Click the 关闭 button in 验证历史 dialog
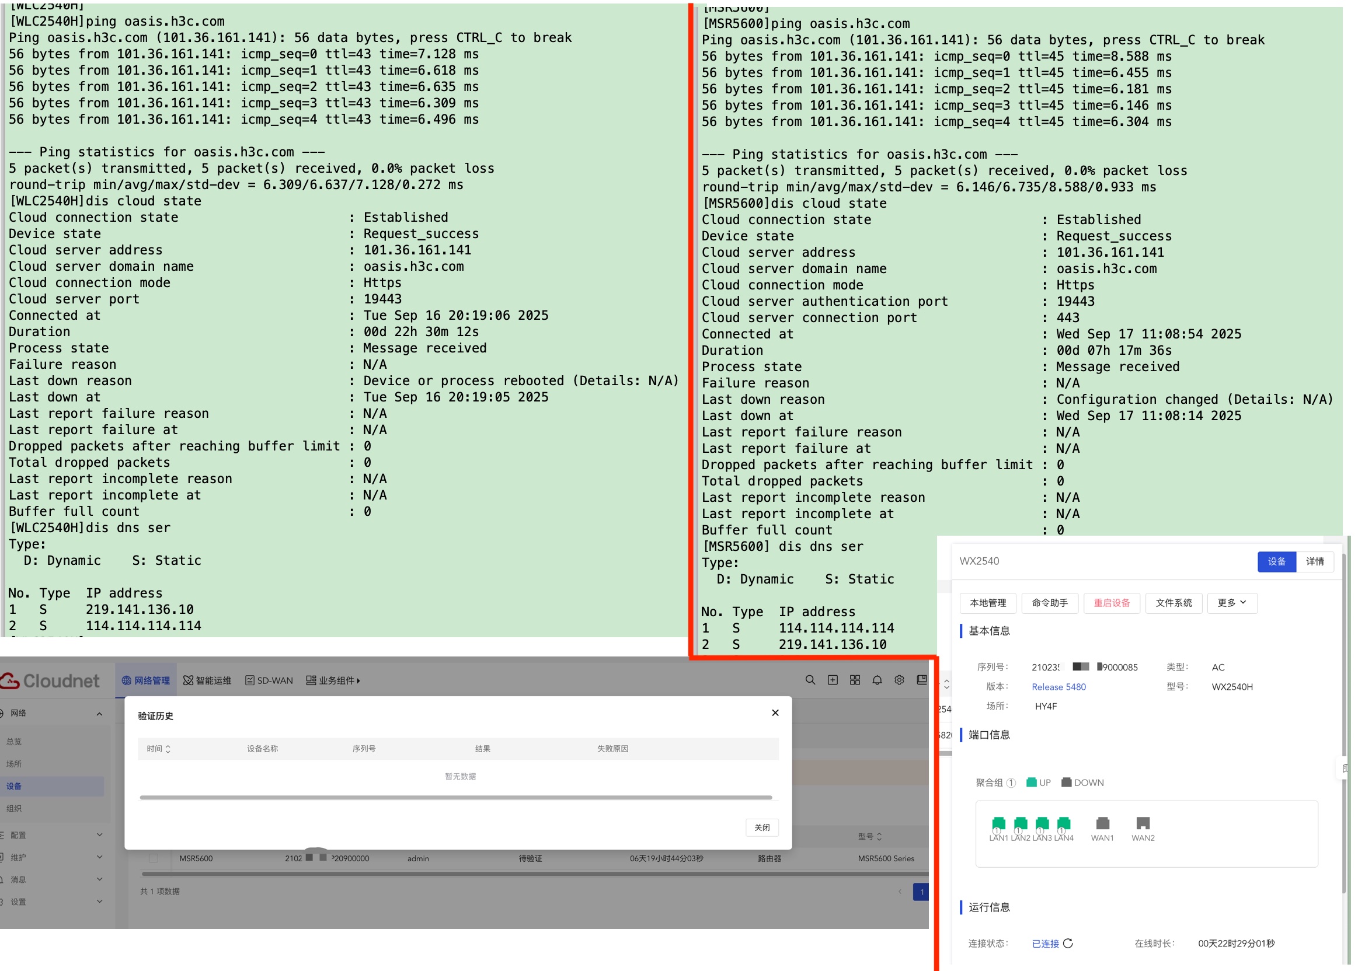1358x971 pixels. (761, 827)
